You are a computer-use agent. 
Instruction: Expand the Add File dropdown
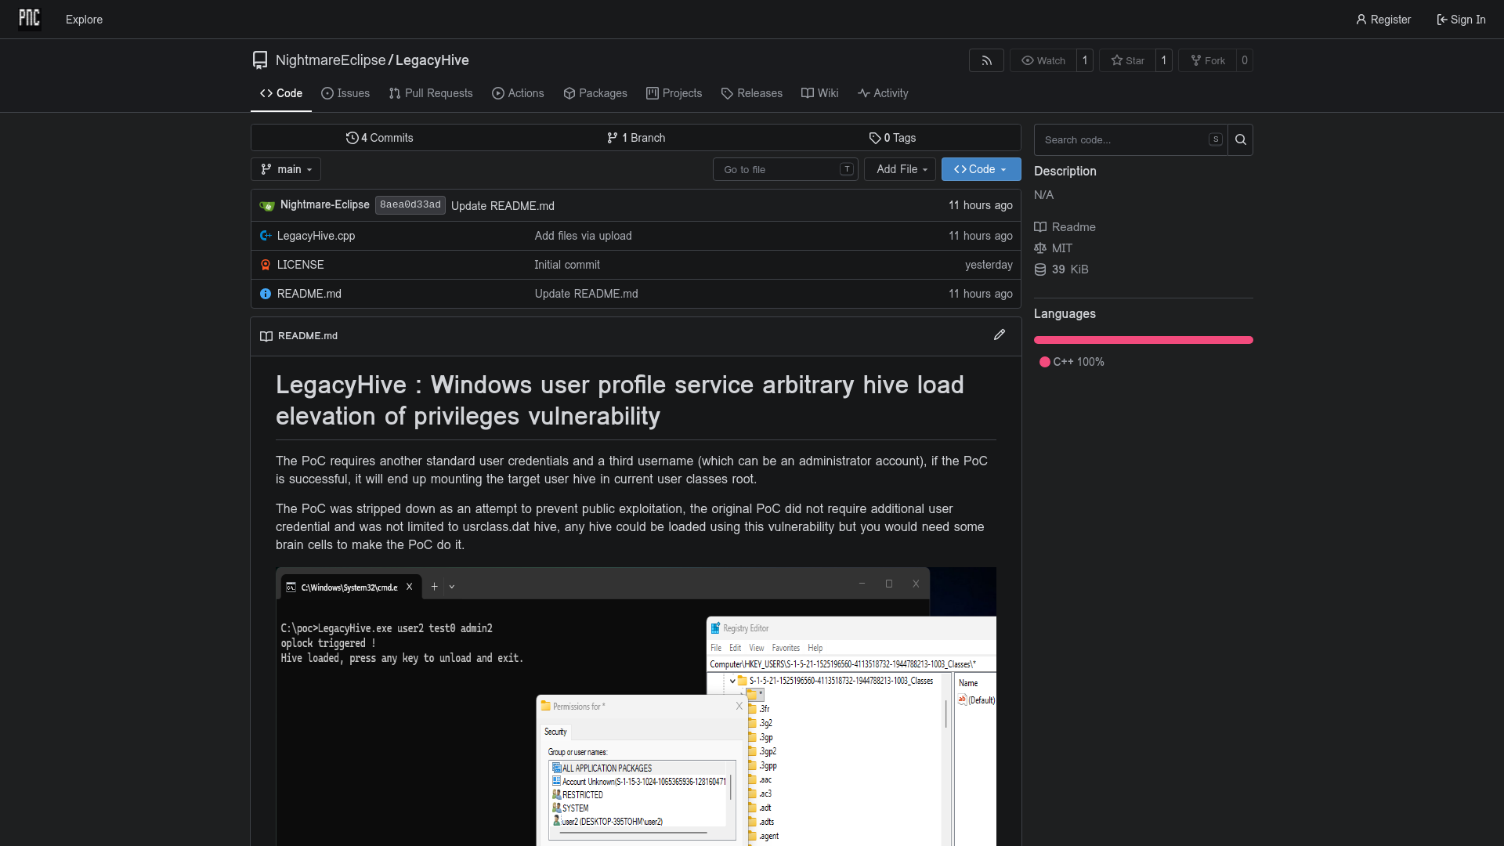(900, 169)
